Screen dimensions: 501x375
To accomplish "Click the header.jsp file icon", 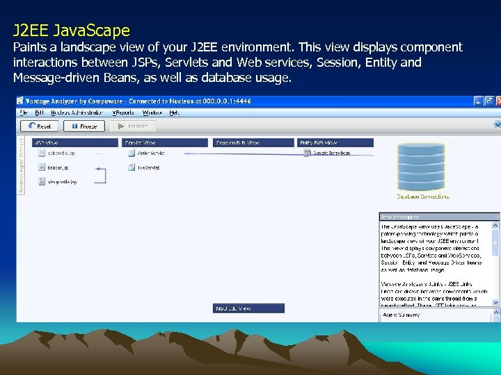I will 42,167.
